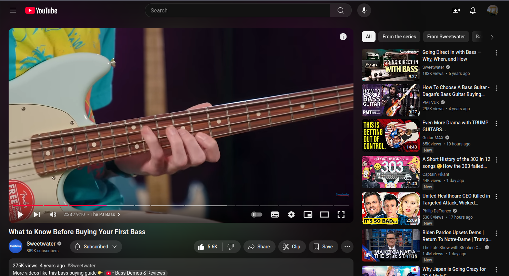
Task: Seek using the video progress bar
Action: pos(181,206)
